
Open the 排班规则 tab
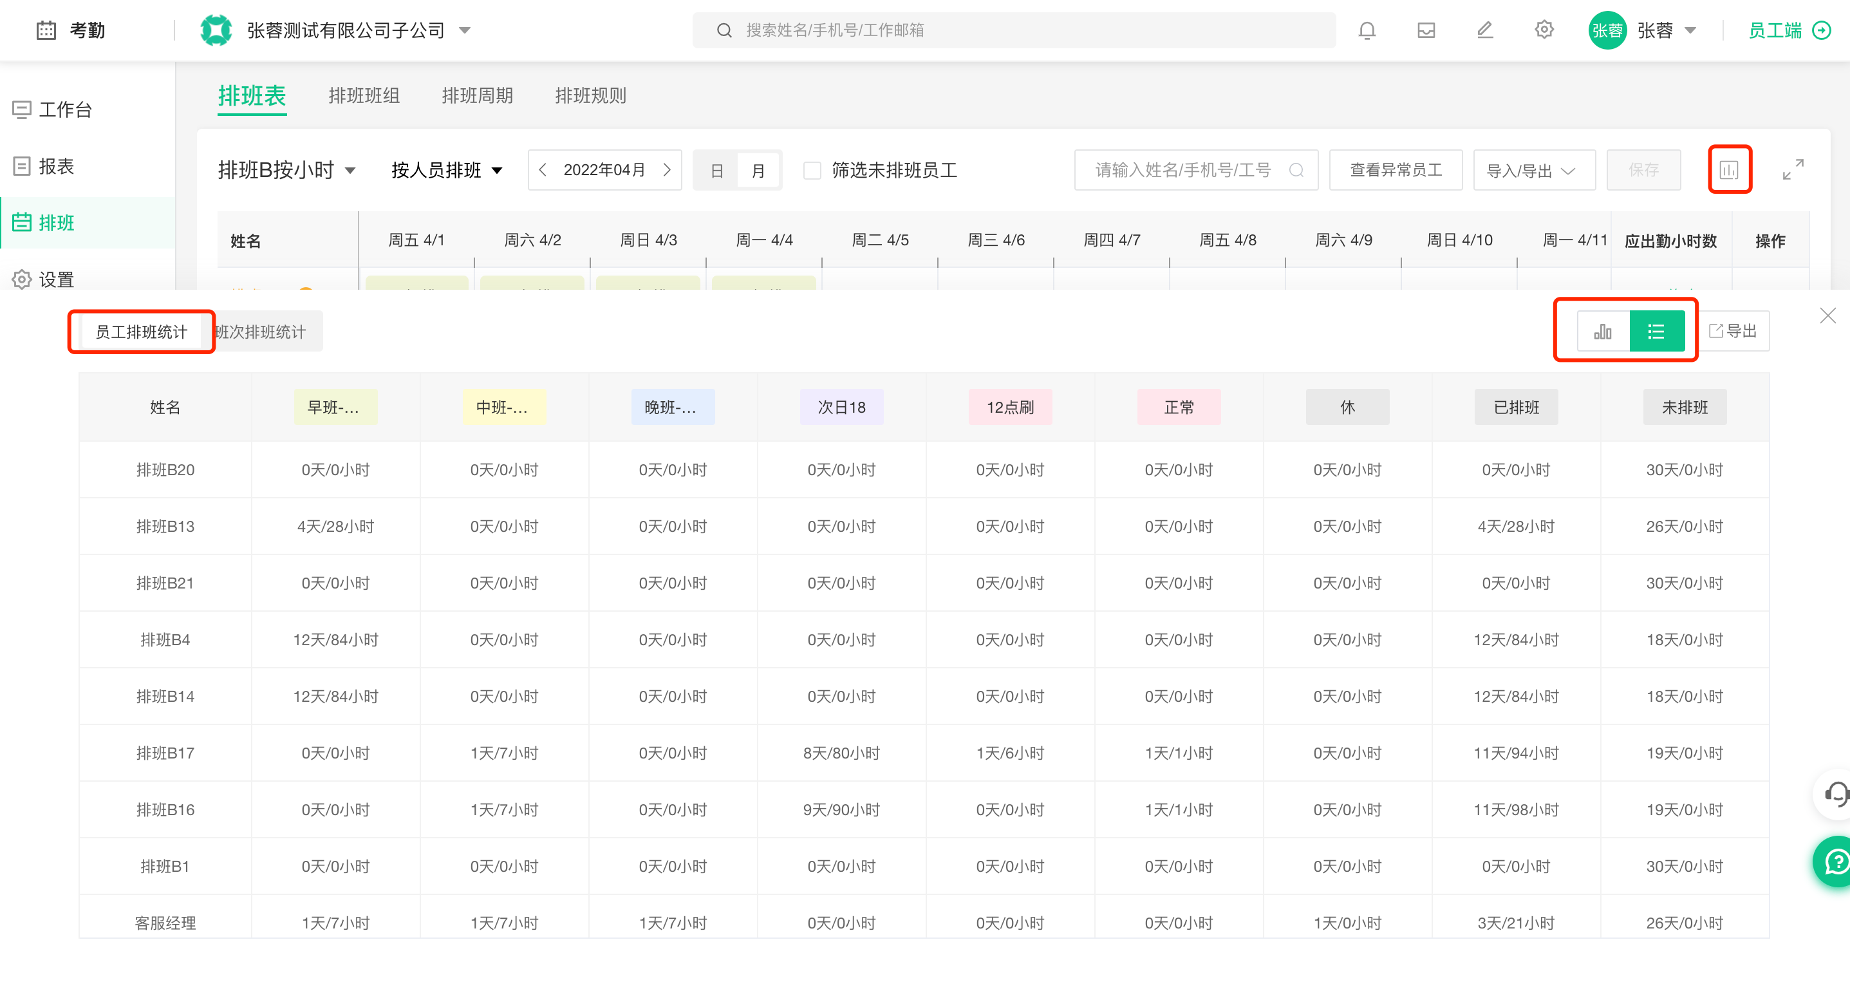click(x=590, y=95)
